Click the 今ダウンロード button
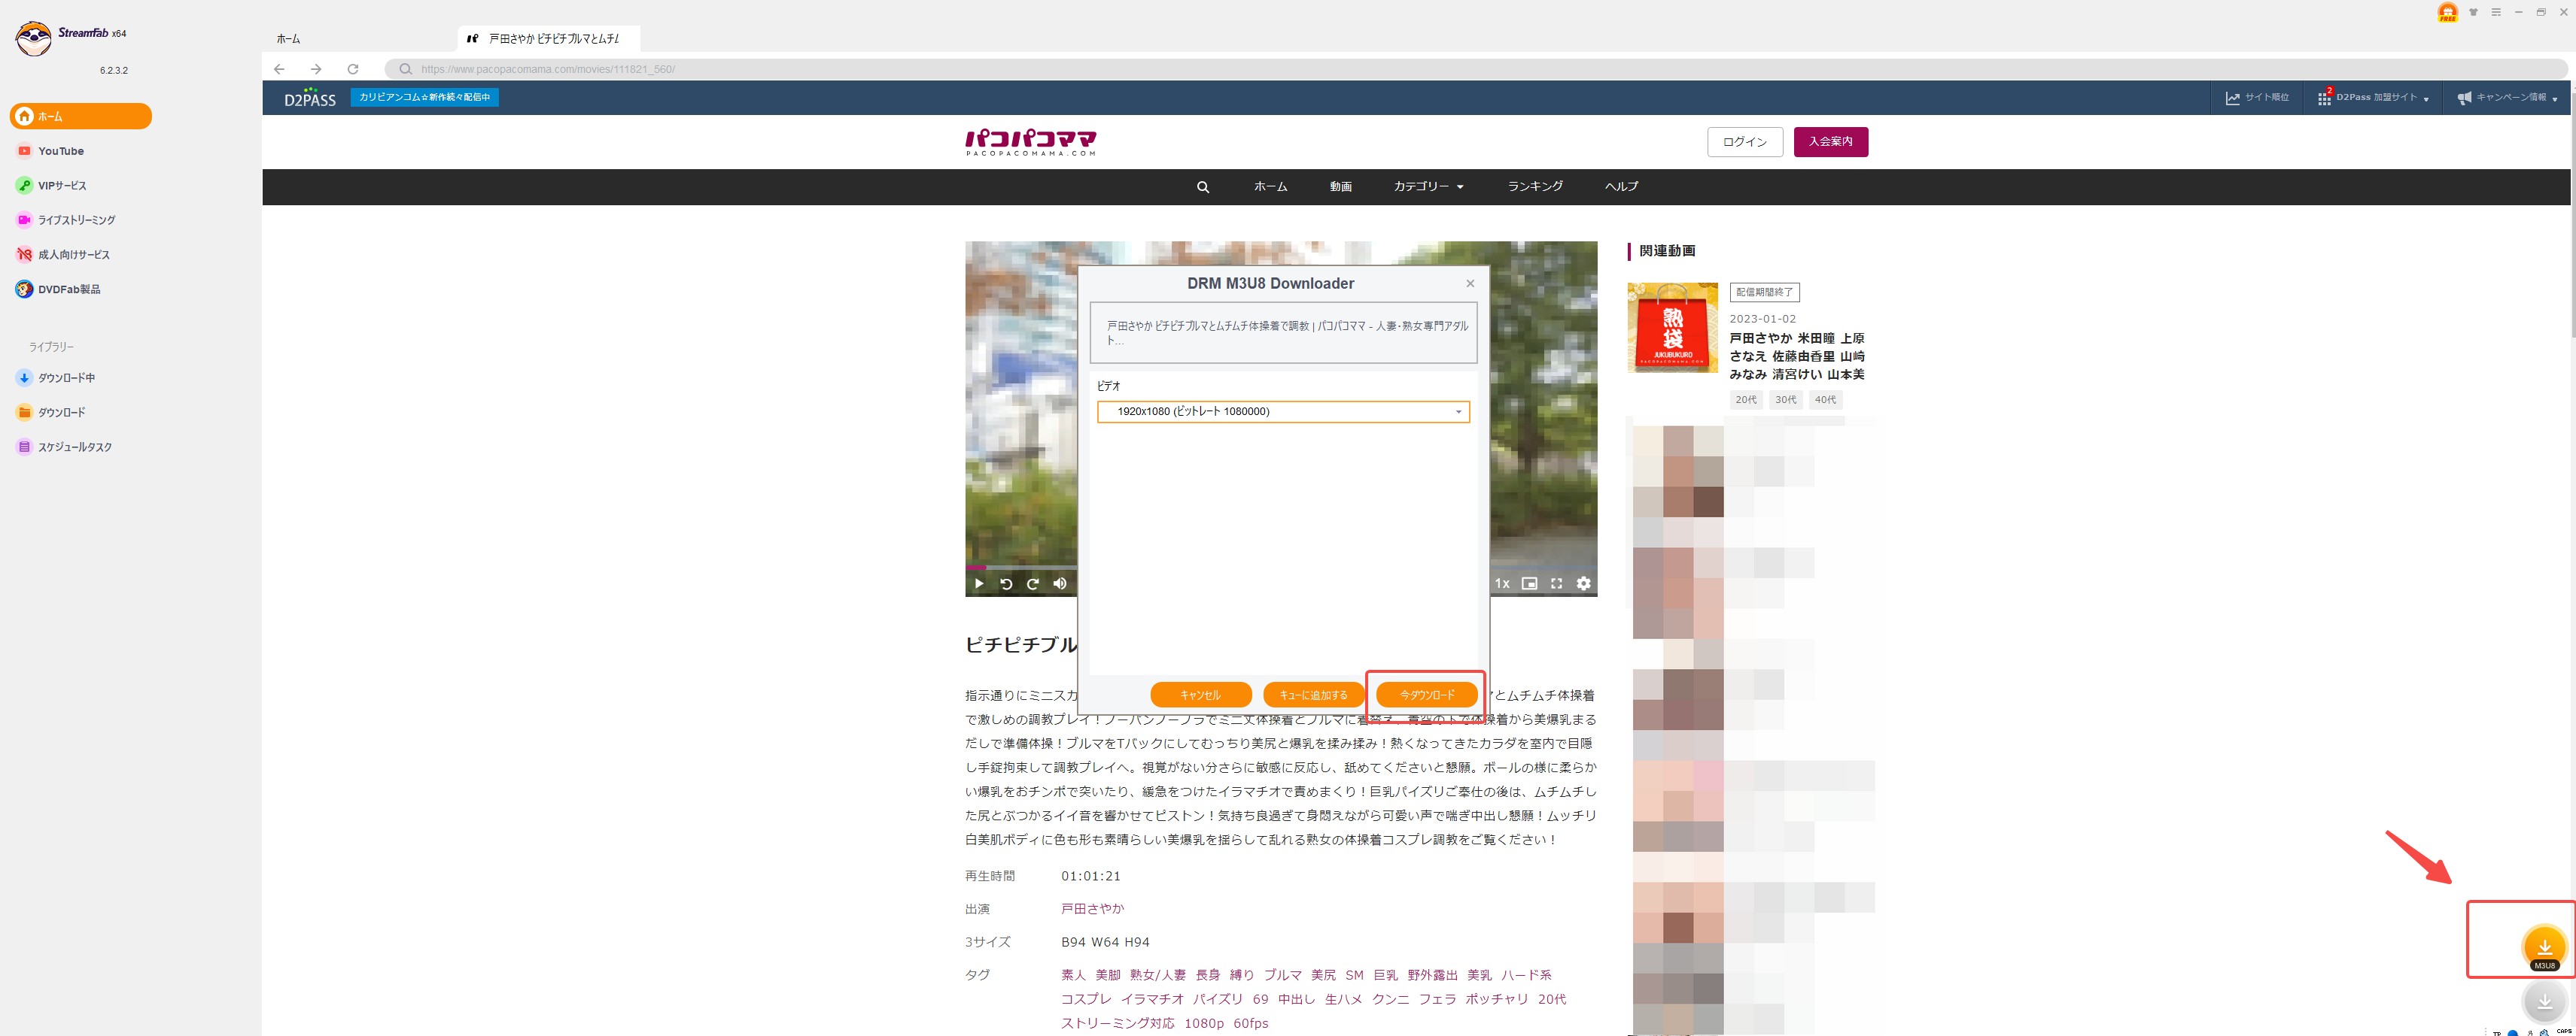 (x=1427, y=695)
